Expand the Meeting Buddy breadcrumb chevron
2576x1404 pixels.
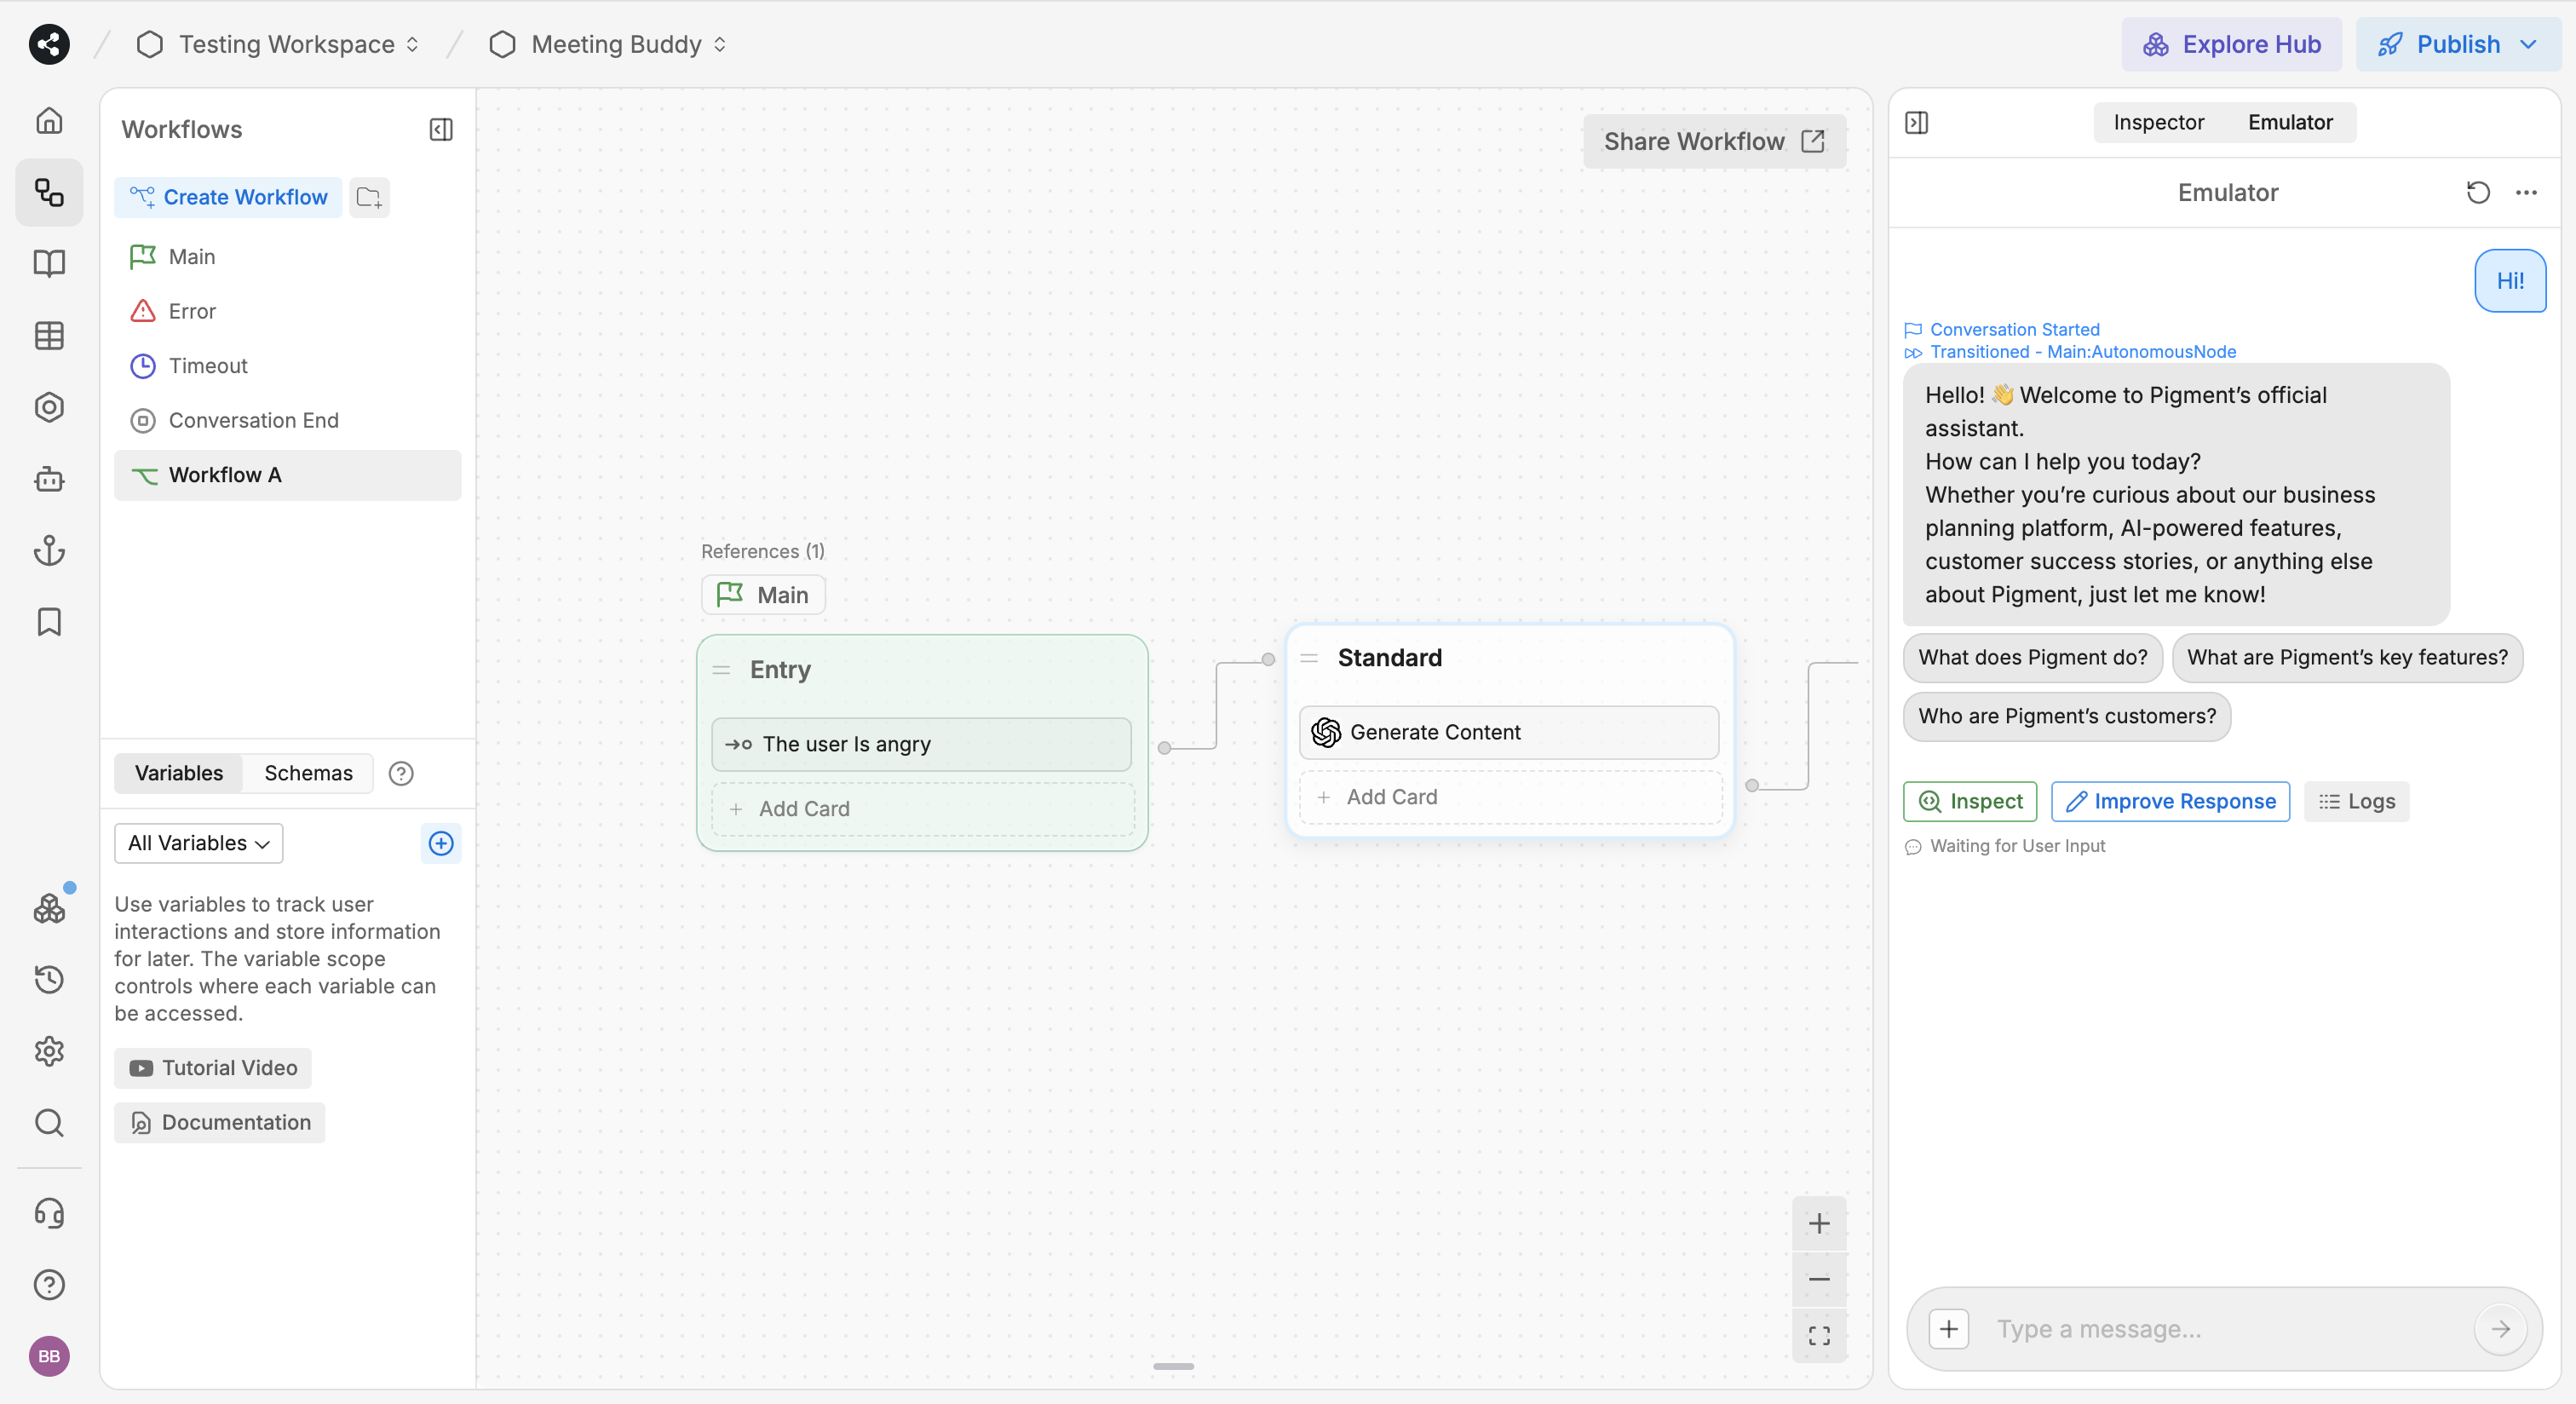coord(721,44)
